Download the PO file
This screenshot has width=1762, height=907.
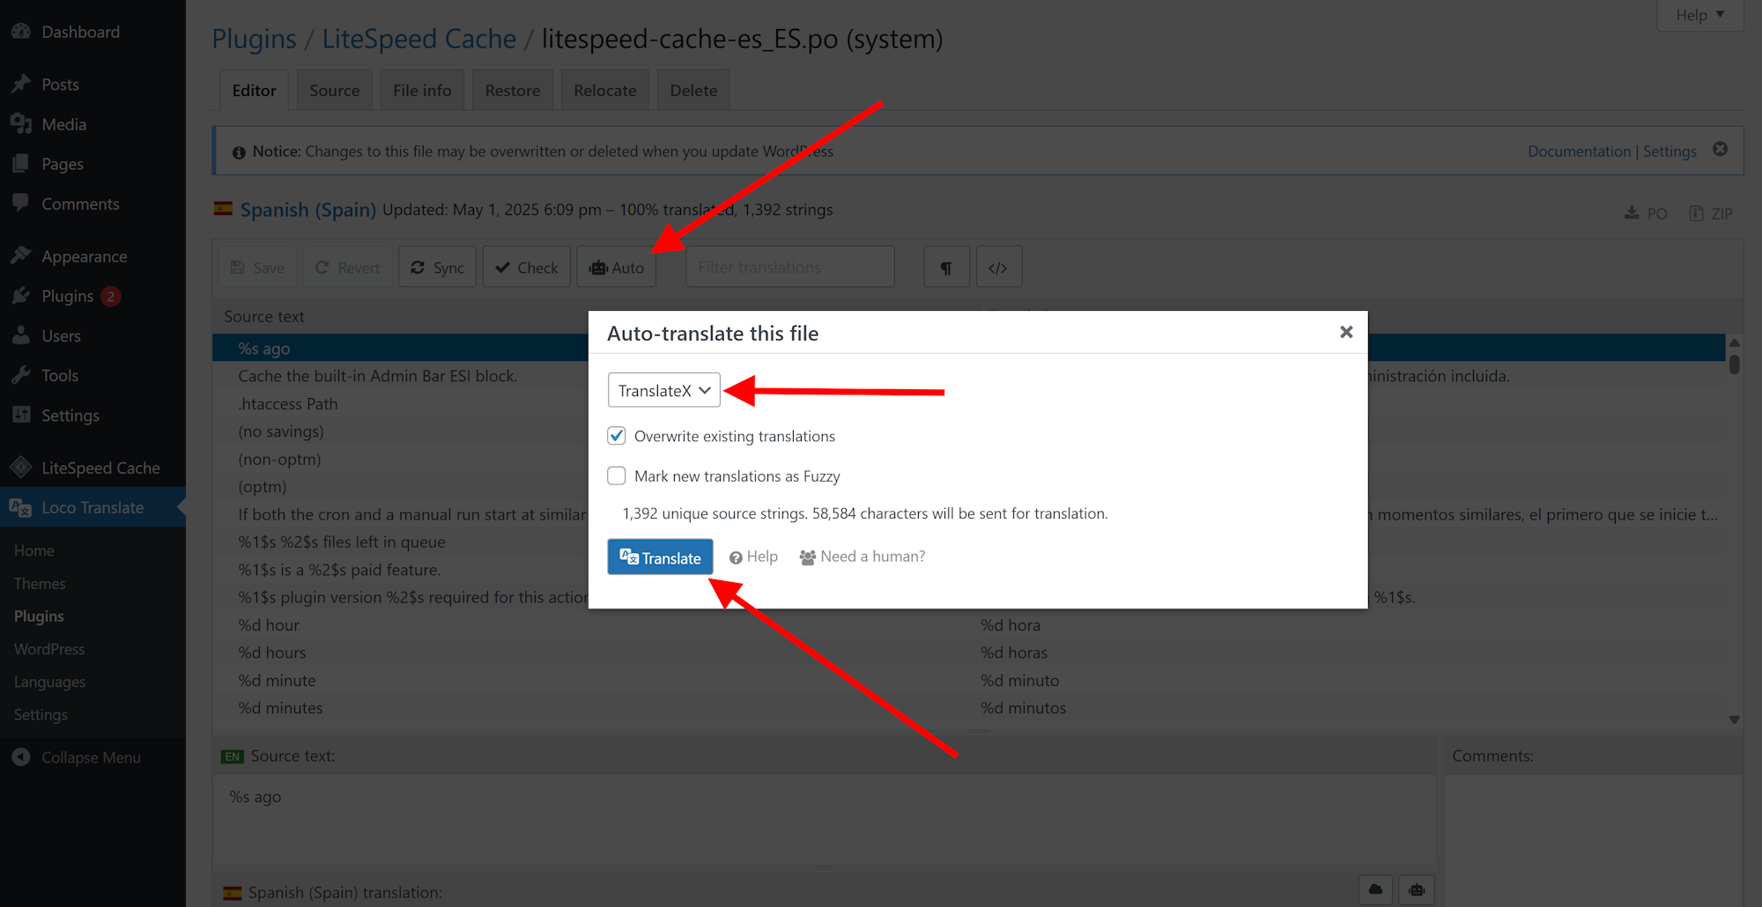tap(1646, 213)
